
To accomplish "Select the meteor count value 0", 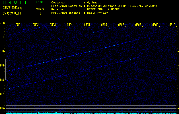I will (40, 13).
